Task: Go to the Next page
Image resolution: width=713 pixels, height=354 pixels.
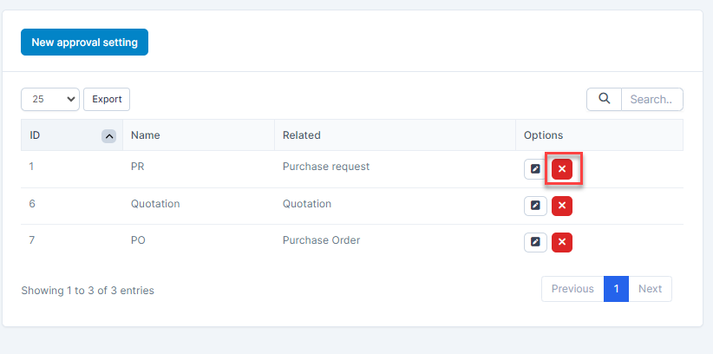Action: point(650,289)
